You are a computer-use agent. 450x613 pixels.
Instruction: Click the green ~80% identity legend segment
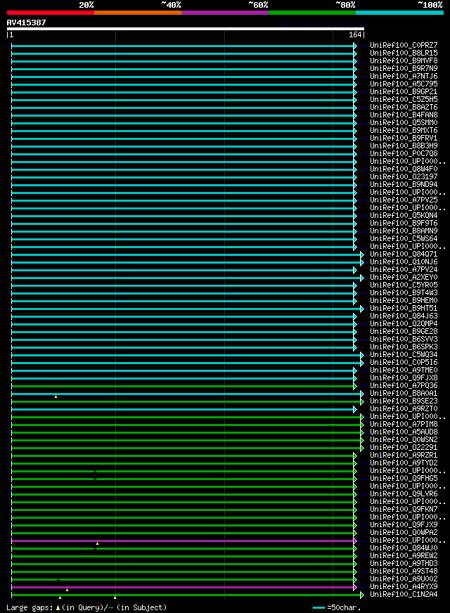click(x=312, y=13)
